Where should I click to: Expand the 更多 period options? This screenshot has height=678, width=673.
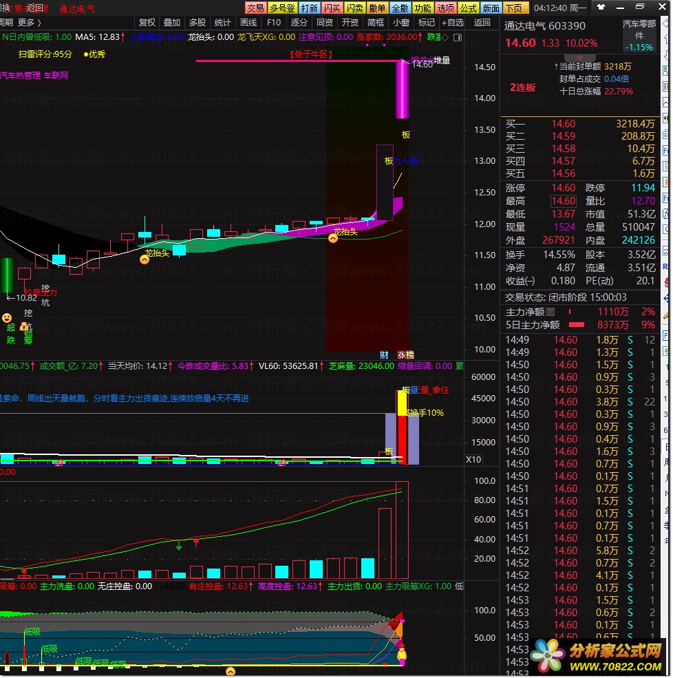(x=30, y=23)
